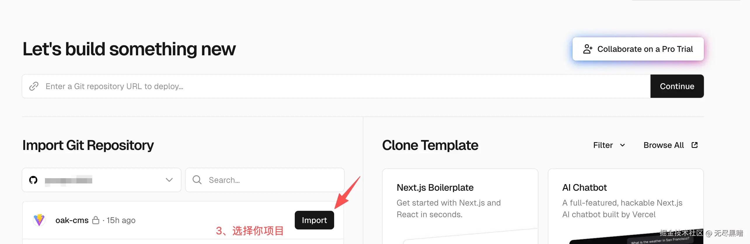Click the external link icon beside Browse All
The width and height of the screenshot is (750, 244).
tap(695, 145)
